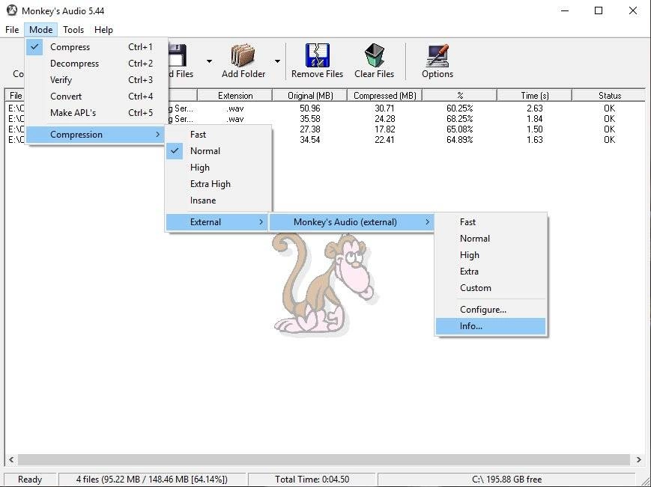Choose Decompress mode
This screenshot has width=651, height=487.
click(x=95, y=64)
